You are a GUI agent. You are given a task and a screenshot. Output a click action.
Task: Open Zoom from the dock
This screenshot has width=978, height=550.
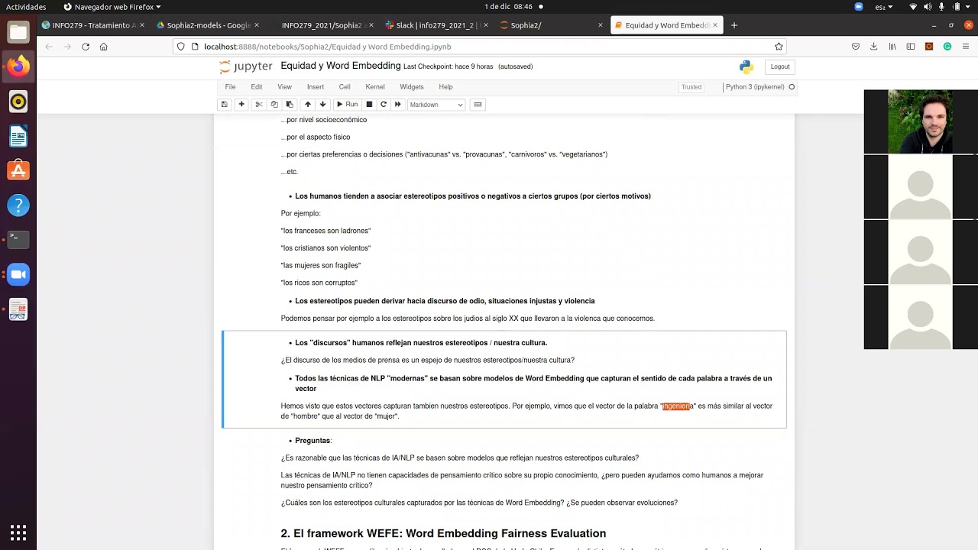[x=18, y=274]
